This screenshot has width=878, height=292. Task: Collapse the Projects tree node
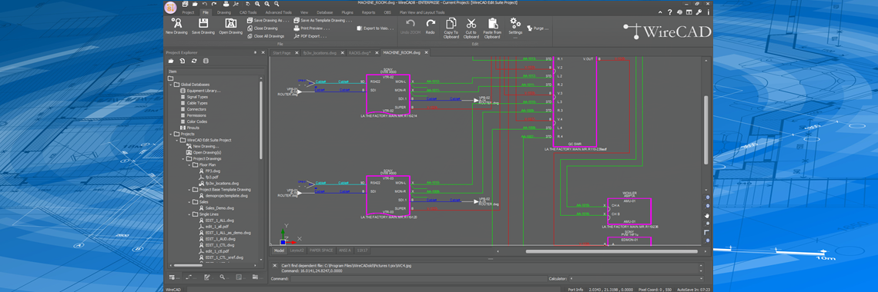coord(170,134)
